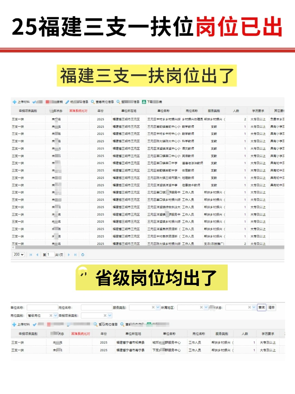This screenshot has height=394, width=295.
Task: Clear the 服务类别 selection with its X toggle
Action: pyautogui.click(x=153, y=307)
